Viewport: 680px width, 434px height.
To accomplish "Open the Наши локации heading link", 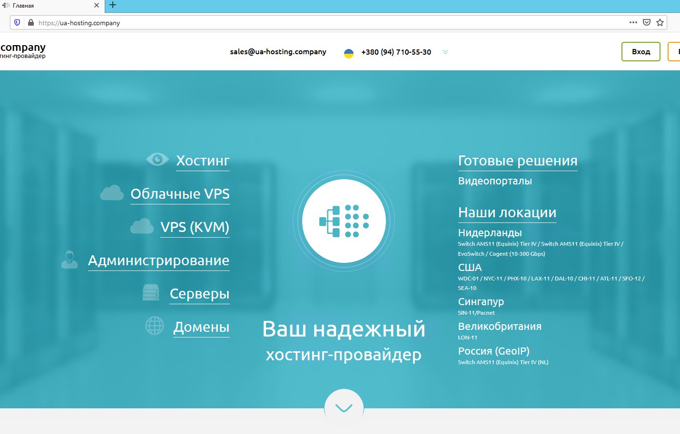I will (507, 212).
